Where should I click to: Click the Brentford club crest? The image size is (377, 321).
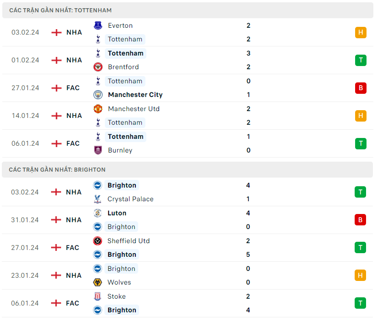98,67
